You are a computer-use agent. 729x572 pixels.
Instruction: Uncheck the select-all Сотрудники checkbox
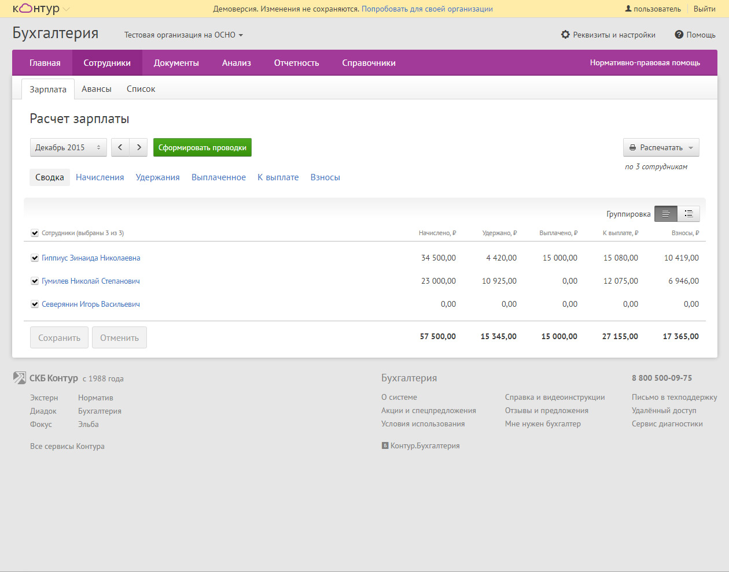35,233
